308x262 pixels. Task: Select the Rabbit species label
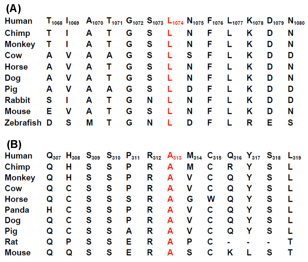tap(17, 100)
